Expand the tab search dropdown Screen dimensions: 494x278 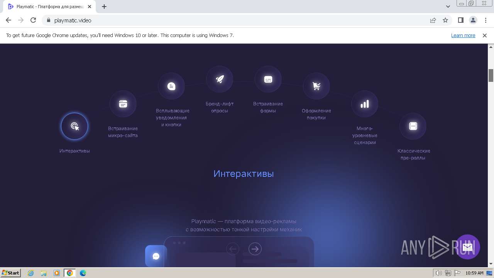coord(448,7)
